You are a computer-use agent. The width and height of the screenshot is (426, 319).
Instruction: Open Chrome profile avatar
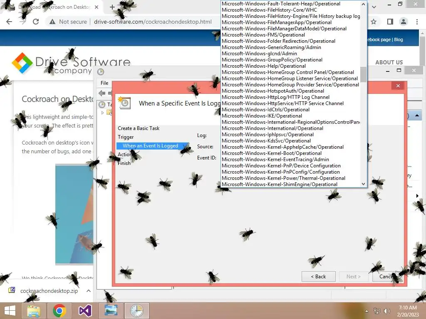(x=404, y=22)
